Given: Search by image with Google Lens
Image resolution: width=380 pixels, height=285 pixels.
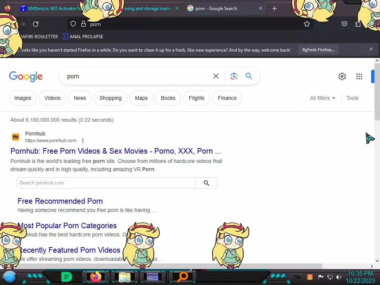Looking at the screenshot, I should pos(234,76).
